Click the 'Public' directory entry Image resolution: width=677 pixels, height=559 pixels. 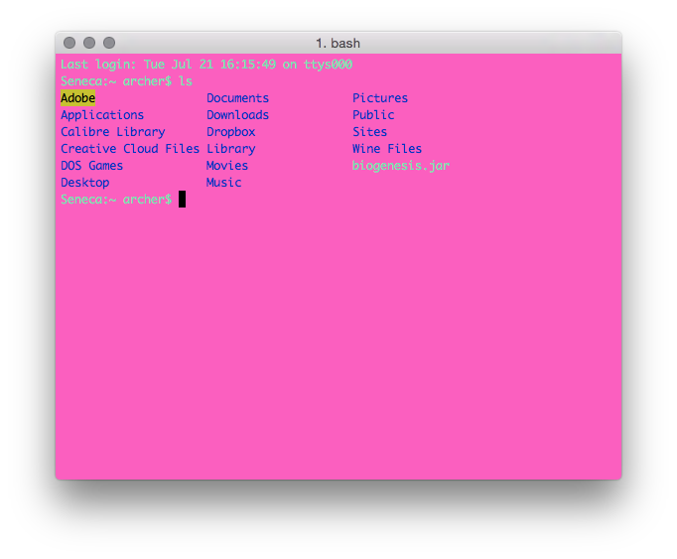pyautogui.click(x=373, y=115)
